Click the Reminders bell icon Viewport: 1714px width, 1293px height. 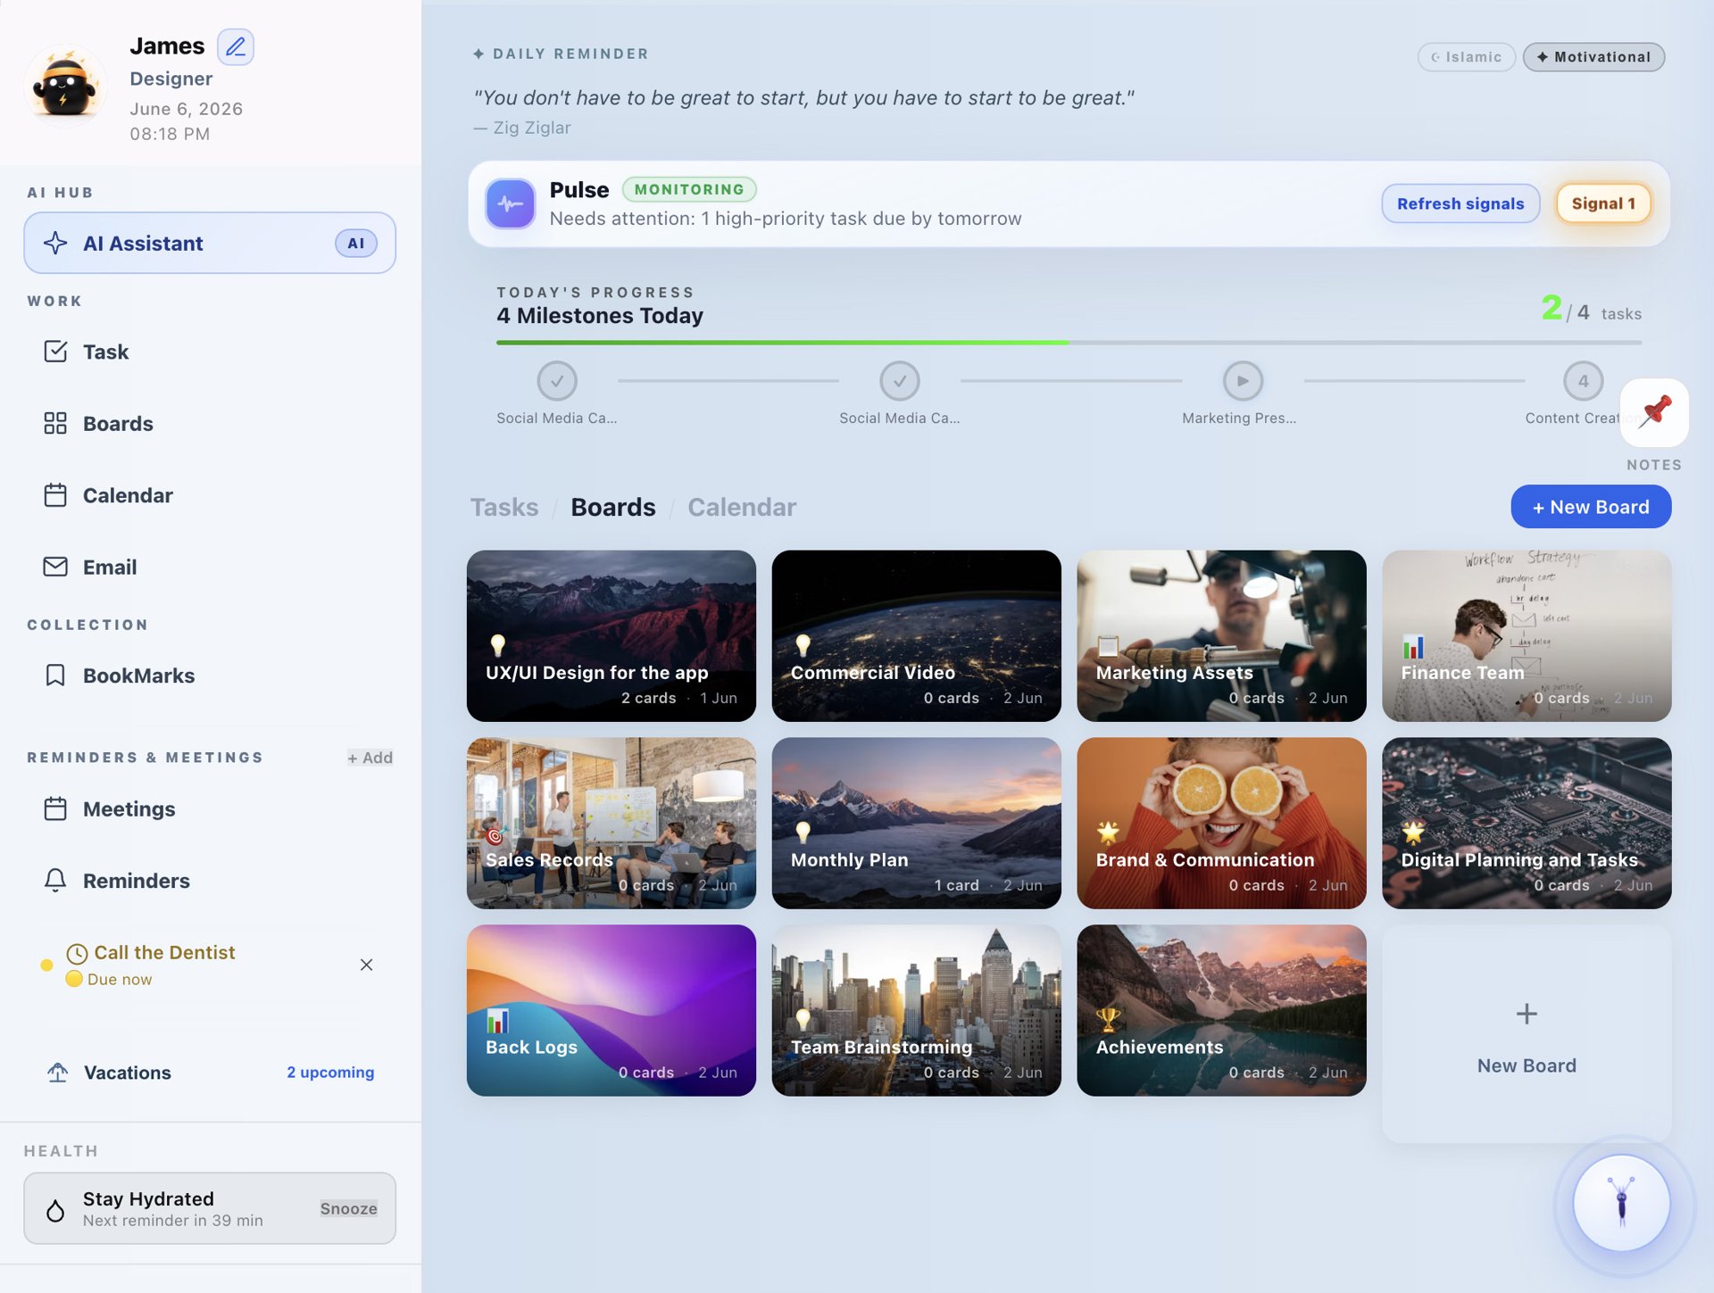[x=55, y=881]
